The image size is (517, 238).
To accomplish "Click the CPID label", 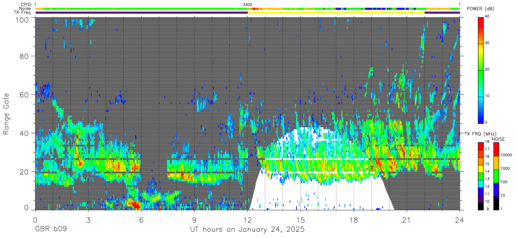I will [26, 4].
